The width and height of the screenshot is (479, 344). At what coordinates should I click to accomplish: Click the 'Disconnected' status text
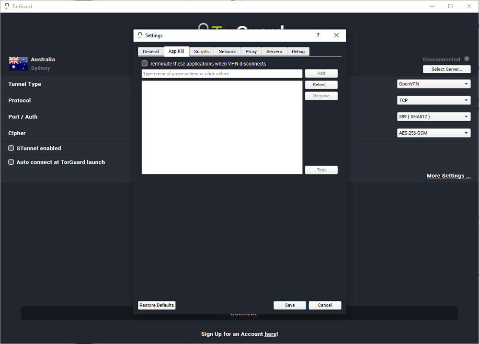pyautogui.click(x=442, y=59)
